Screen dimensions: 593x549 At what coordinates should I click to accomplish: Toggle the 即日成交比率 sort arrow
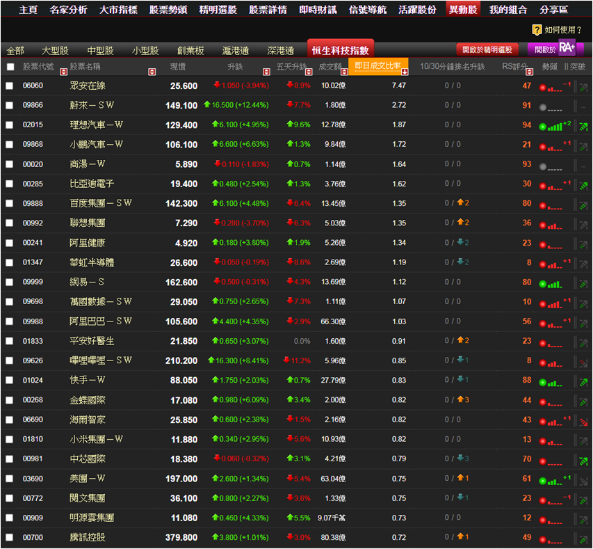[405, 72]
